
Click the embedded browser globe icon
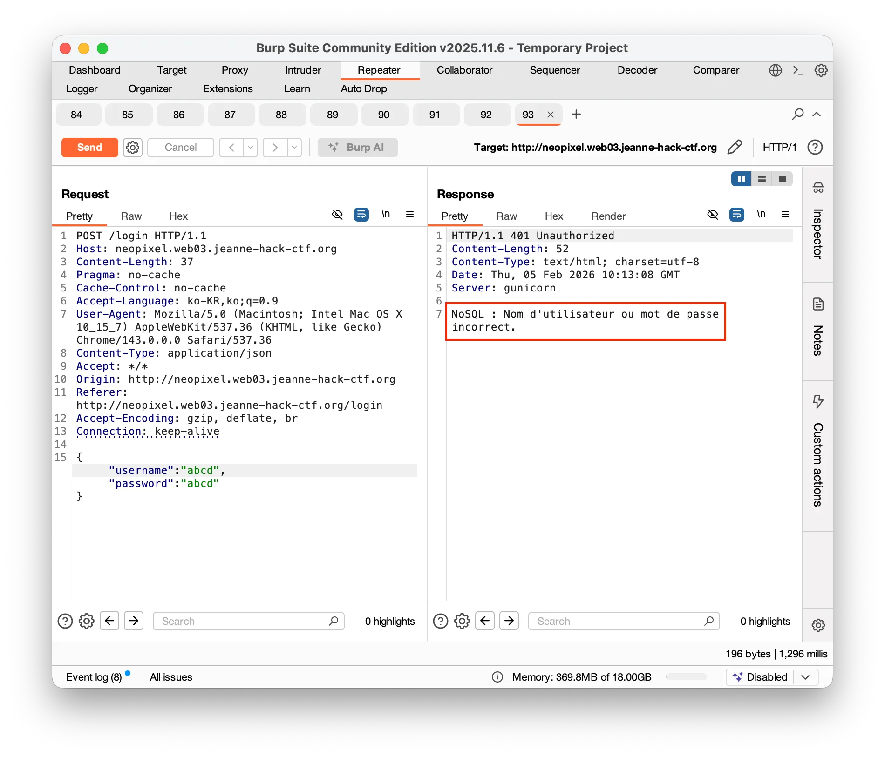[775, 70]
